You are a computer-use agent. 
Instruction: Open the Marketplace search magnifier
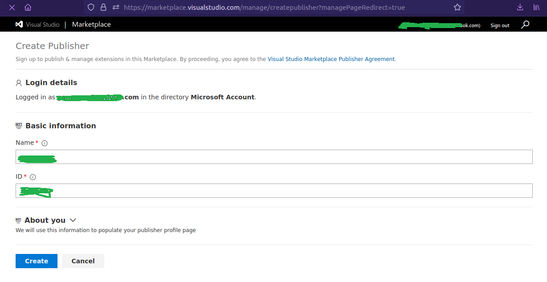(x=525, y=25)
